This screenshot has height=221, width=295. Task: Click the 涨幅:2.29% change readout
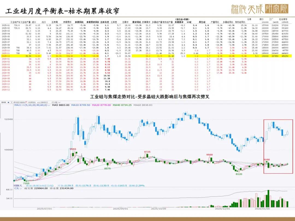point(137,186)
